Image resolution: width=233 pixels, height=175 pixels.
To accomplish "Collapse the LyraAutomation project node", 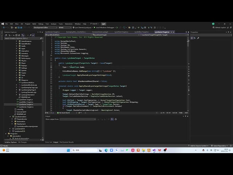I will click(10, 117).
